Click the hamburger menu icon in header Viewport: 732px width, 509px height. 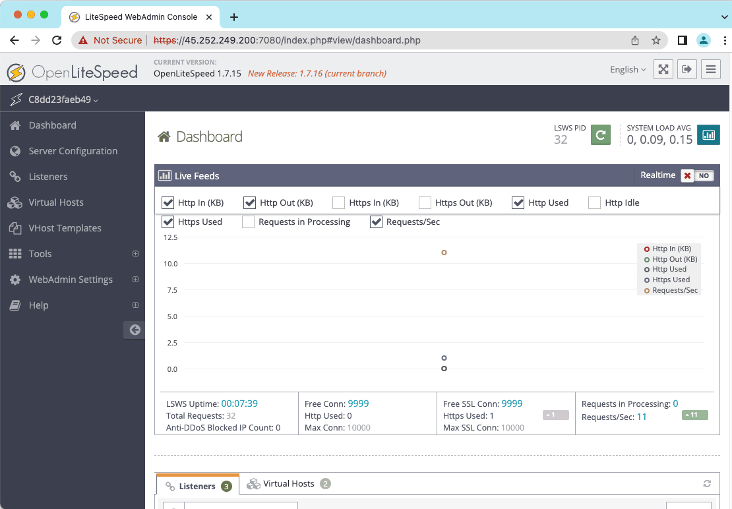[x=710, y=69]
